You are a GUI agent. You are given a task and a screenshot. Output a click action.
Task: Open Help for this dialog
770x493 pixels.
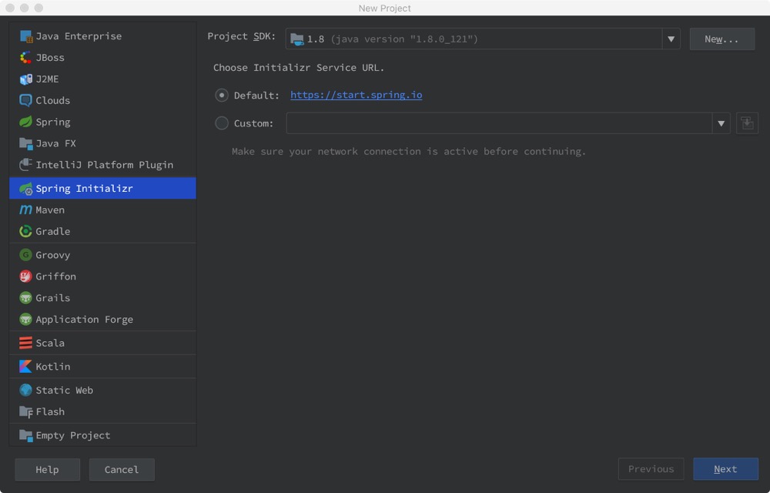pos(47,470)
